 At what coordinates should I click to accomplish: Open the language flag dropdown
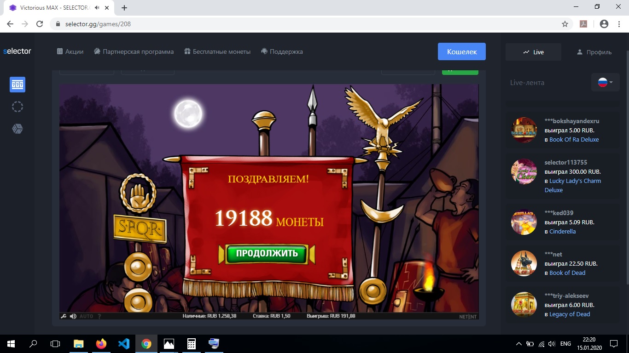coord(606,83)
